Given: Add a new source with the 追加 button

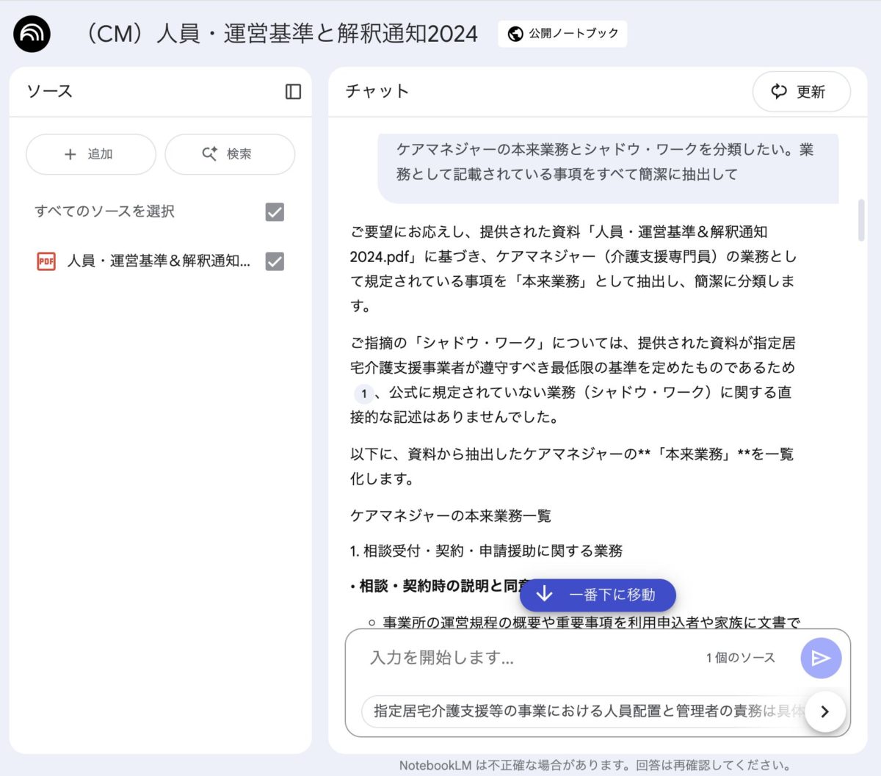Looking at the screenshot, I should [90, 154].
